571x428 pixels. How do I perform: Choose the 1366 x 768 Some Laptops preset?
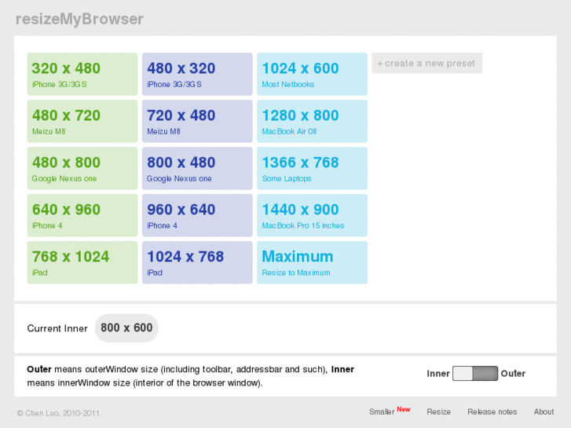point(312,168)
